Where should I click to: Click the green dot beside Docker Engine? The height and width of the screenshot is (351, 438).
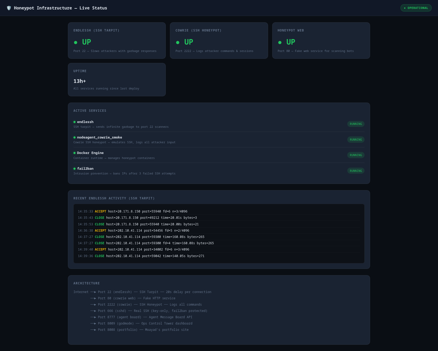74,153
